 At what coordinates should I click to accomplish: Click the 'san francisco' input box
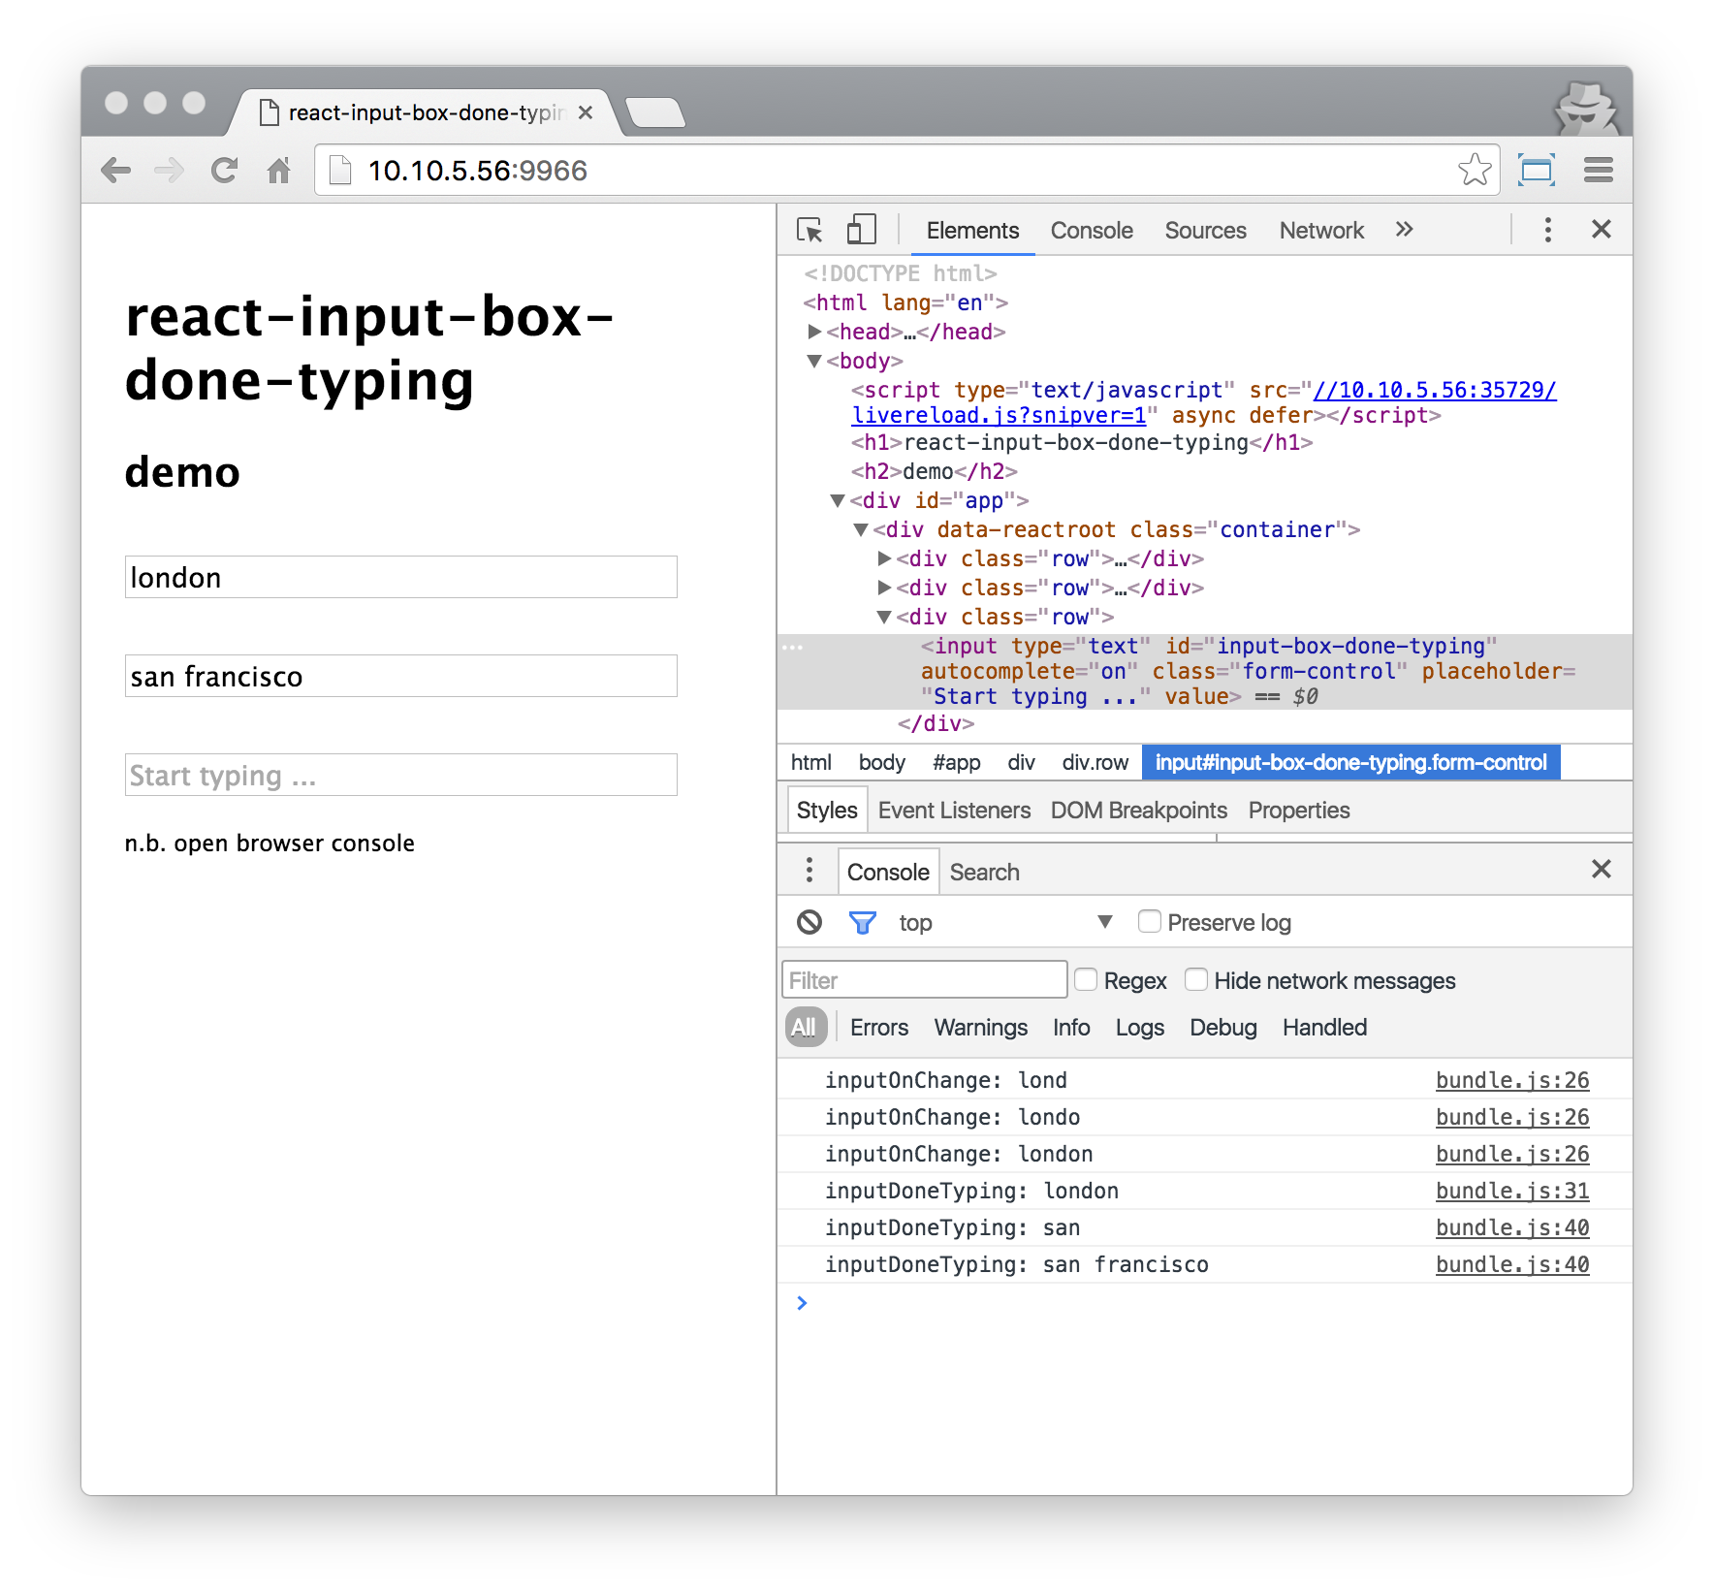[401, 676]
